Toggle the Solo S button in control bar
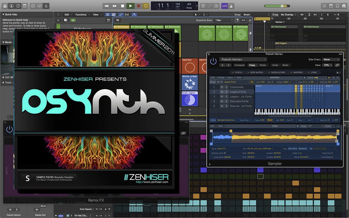 216,6
